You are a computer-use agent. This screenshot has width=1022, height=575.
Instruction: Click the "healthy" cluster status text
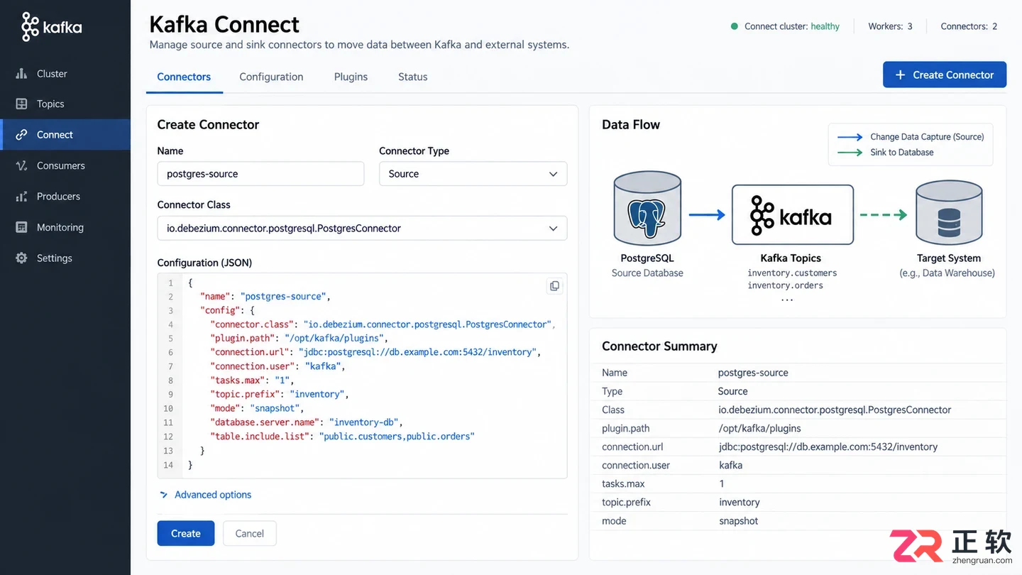click(825, 26)
